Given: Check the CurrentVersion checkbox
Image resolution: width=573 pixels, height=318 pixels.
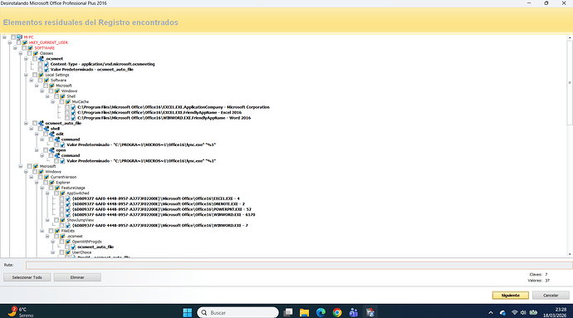Looking at the screenshot, I should [41, 177].
